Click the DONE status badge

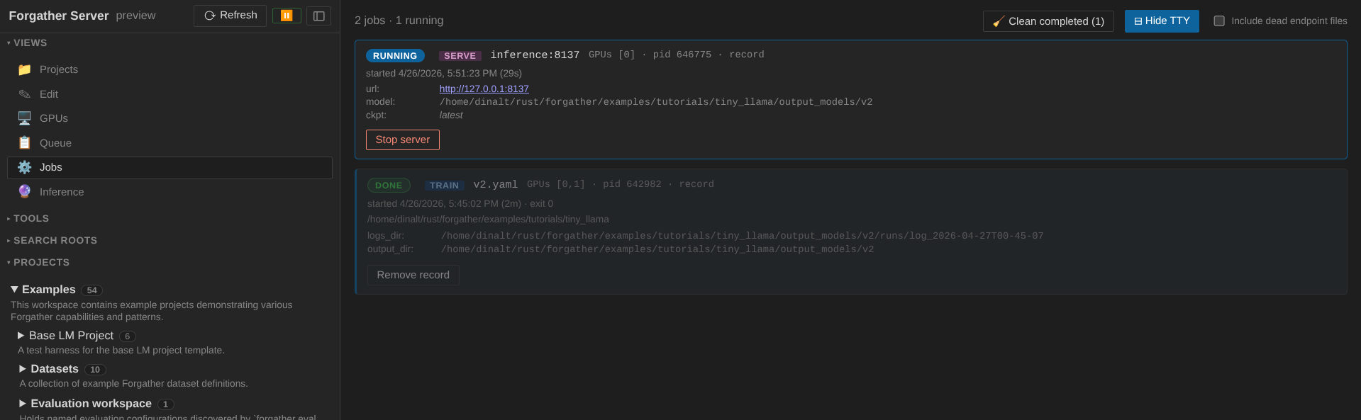point(389,186)
